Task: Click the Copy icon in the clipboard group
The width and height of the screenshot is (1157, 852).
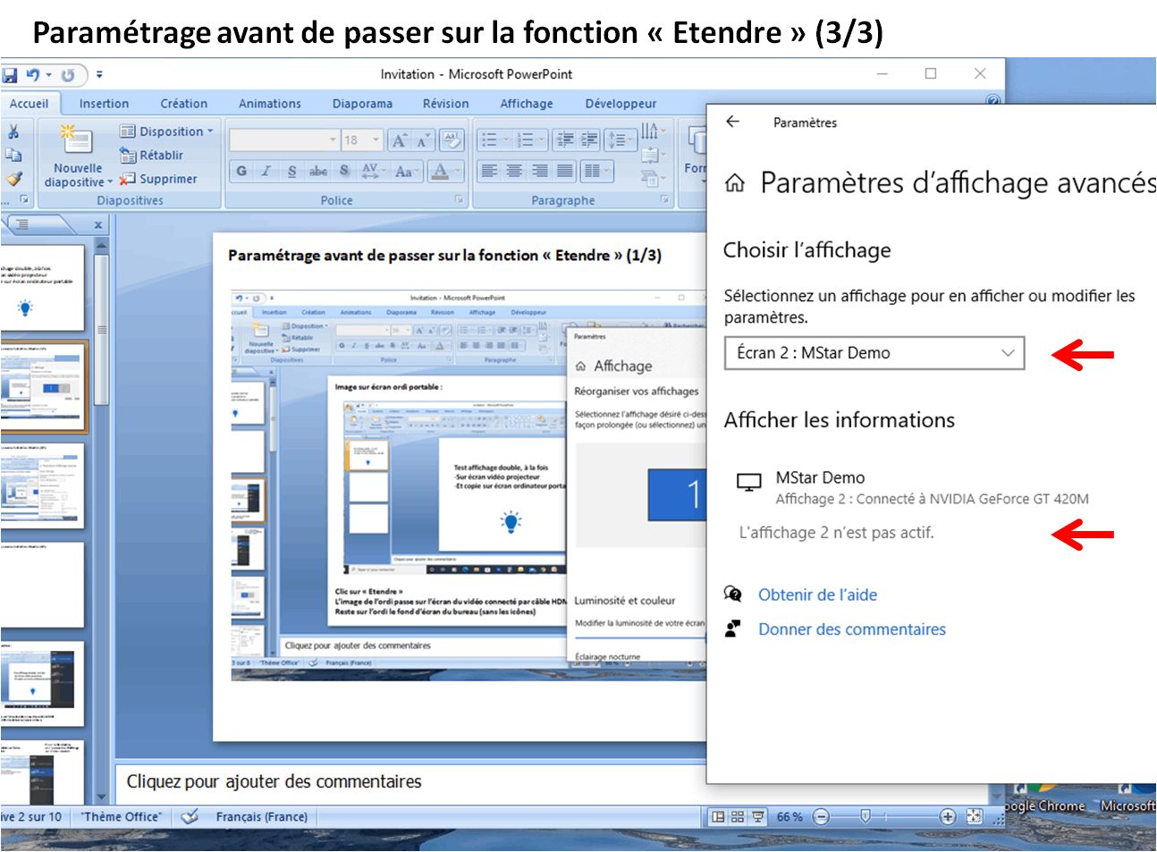Action: click(x=13, y=155)
